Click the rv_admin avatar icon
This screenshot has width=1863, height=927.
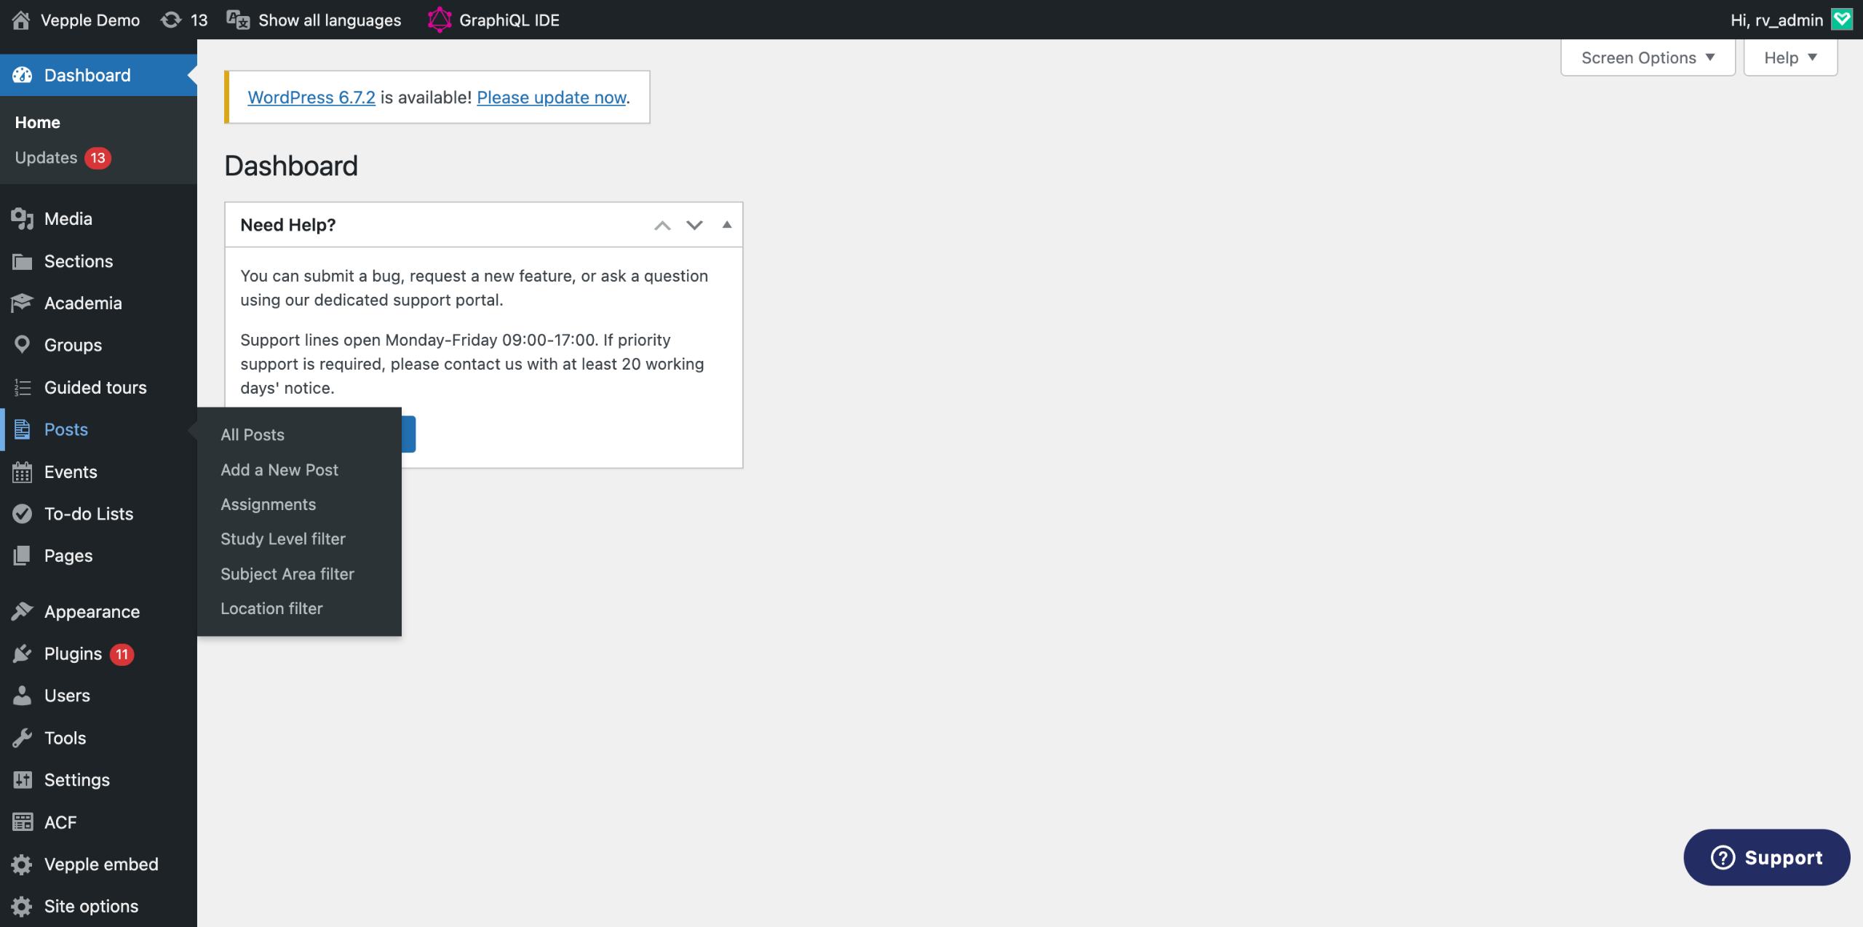pyautogui.click(x=1841, y=20)
